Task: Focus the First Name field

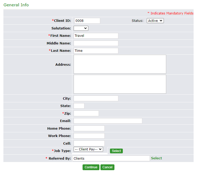Action: 96,36
